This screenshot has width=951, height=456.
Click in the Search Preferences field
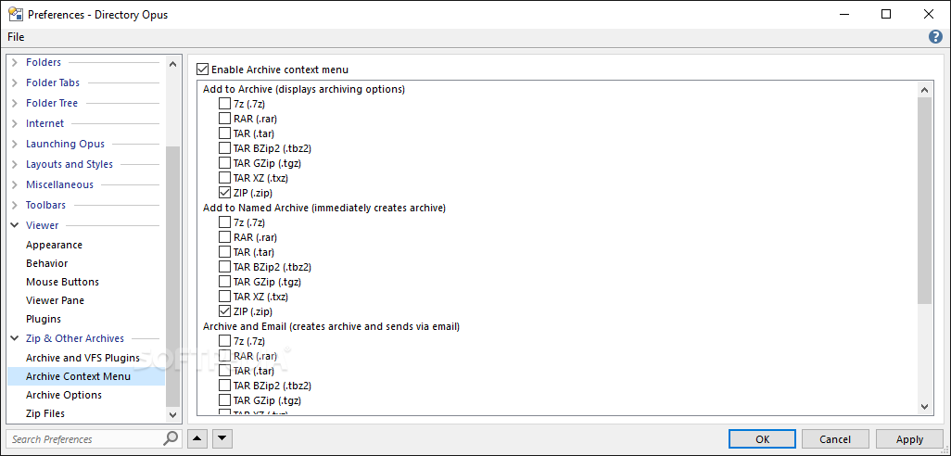(86, 438)
